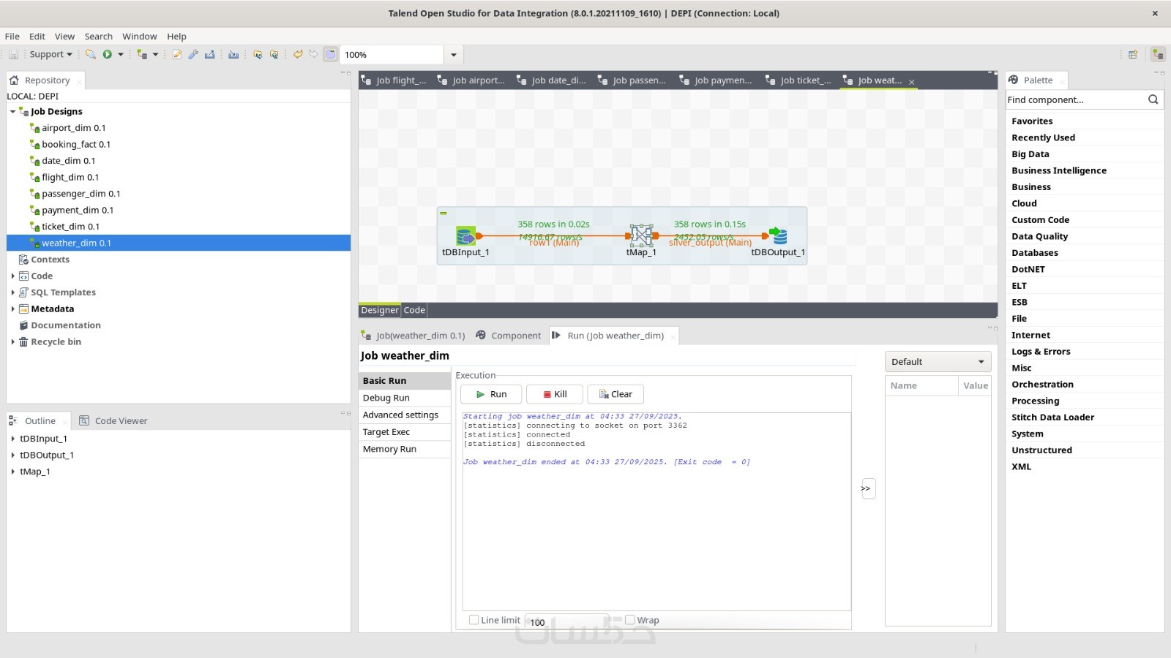The height and width of the screenshot is (658, 1171).
Task: Collapse the subjob with the minus icon
Action: (x=444, y=213)
